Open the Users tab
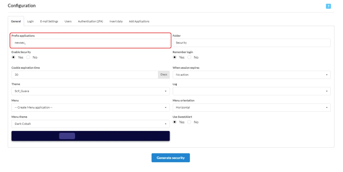Viewport: 343px width, 172px height. coord(68,21)
